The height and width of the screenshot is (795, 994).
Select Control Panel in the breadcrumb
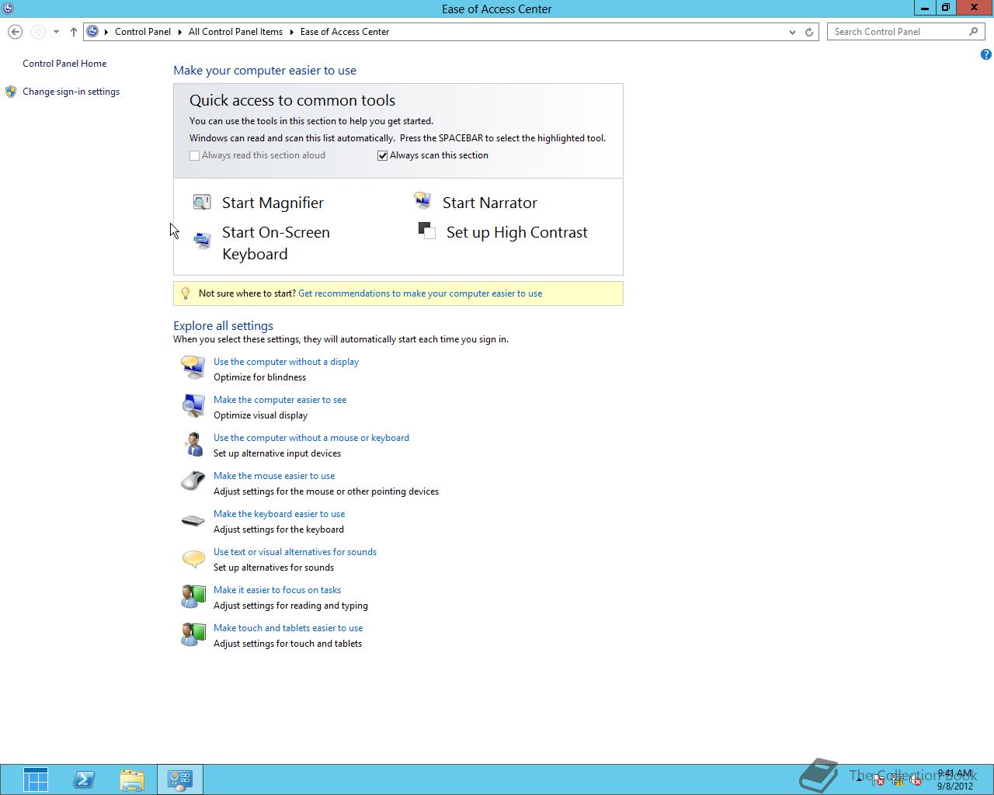[x=143, y=32]
